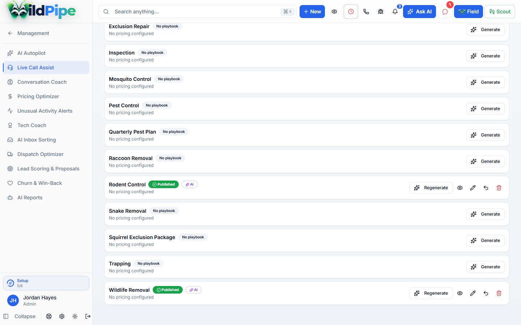This screenshot has height=325, width=521.
Task: Preview the Wildlife Removal playbook eye icon
Action: 460,293
